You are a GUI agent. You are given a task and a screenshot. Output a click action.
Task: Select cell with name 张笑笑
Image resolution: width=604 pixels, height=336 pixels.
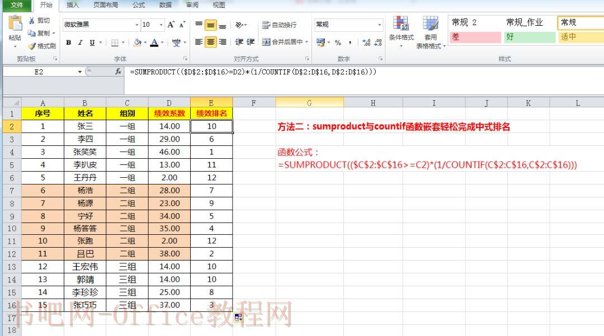(85, 152)
